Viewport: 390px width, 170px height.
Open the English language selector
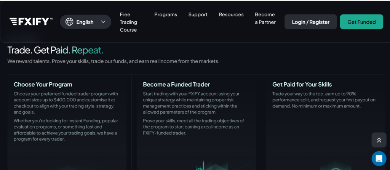(86, 22)
